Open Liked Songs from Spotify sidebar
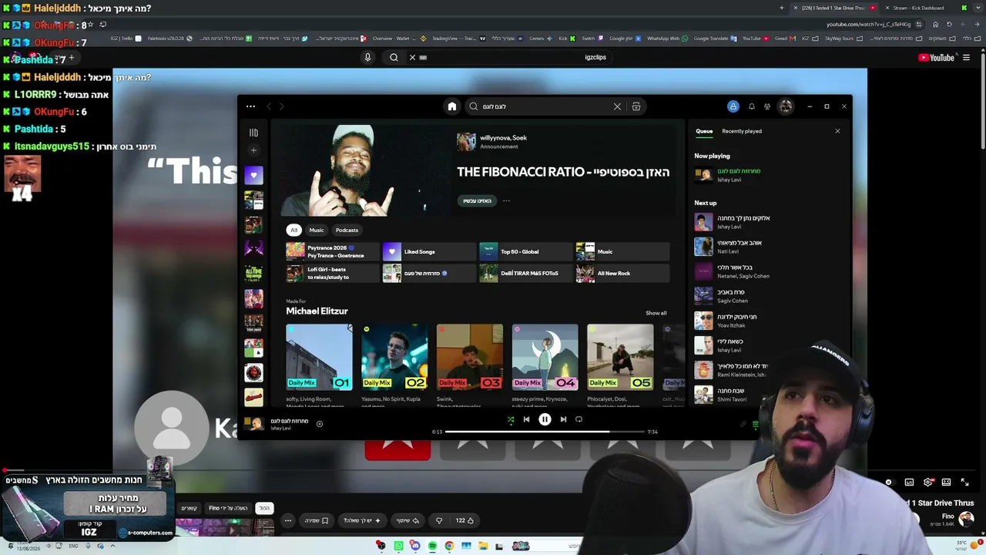The image size is (986, 555). coord(253,175)
